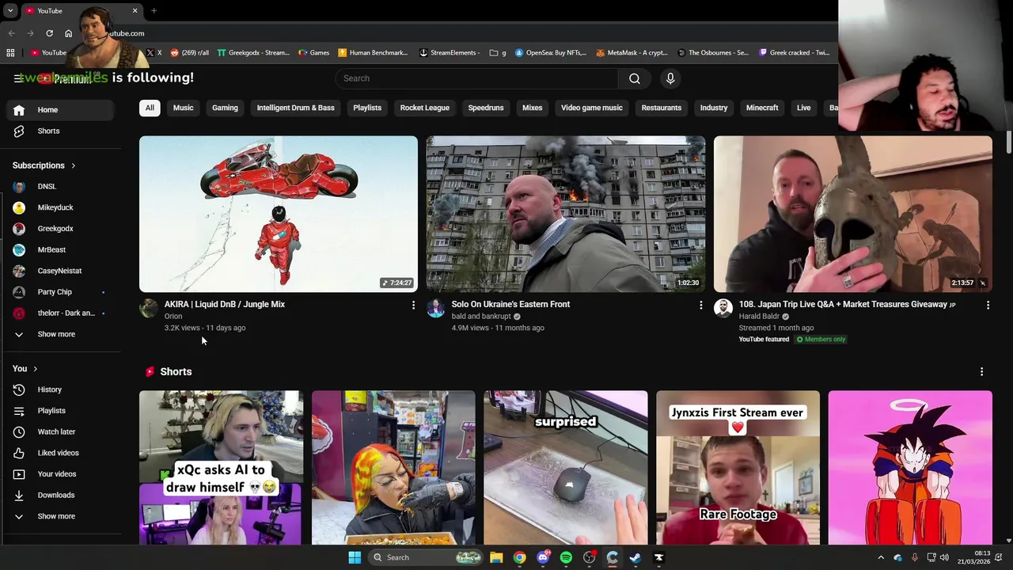Filter the feed by Speedruns
Viewport: 1013px width, 570px height.
pos(485,108)
